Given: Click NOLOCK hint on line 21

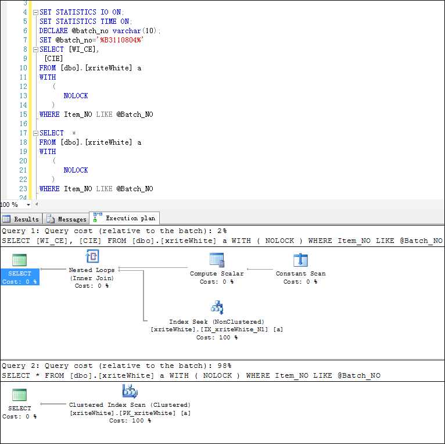Looking at the screenshot, I should click(x=76, y=170).
